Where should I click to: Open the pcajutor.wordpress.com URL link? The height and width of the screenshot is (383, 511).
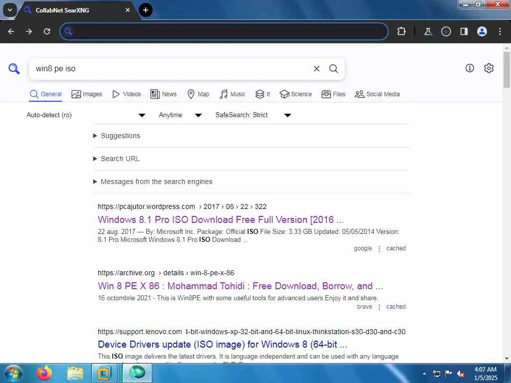(182, 206)
